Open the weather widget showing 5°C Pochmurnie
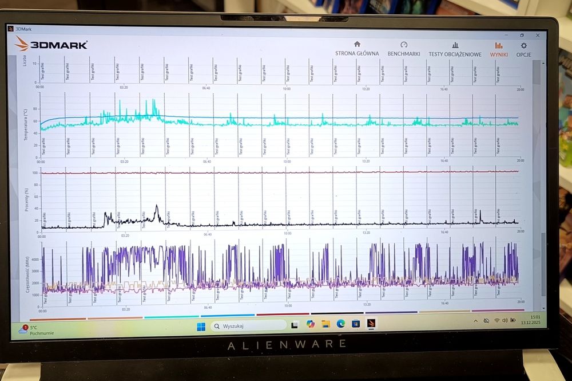Viewport: 572px width, 381px height. (37, 330)
